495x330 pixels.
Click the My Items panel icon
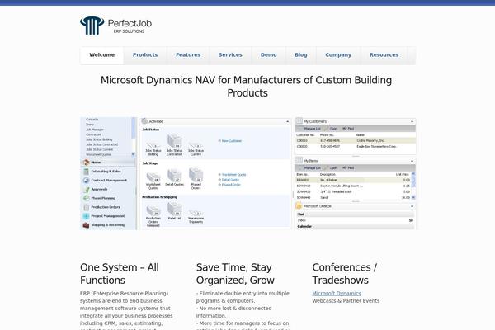299,161
